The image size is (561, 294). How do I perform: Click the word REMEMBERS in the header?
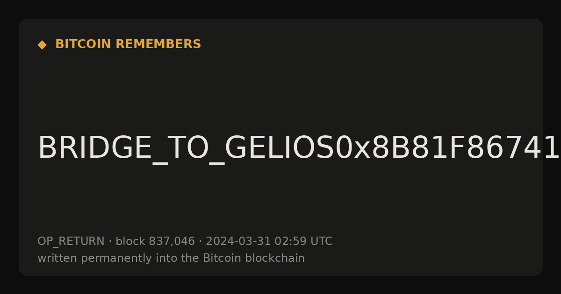158,44
